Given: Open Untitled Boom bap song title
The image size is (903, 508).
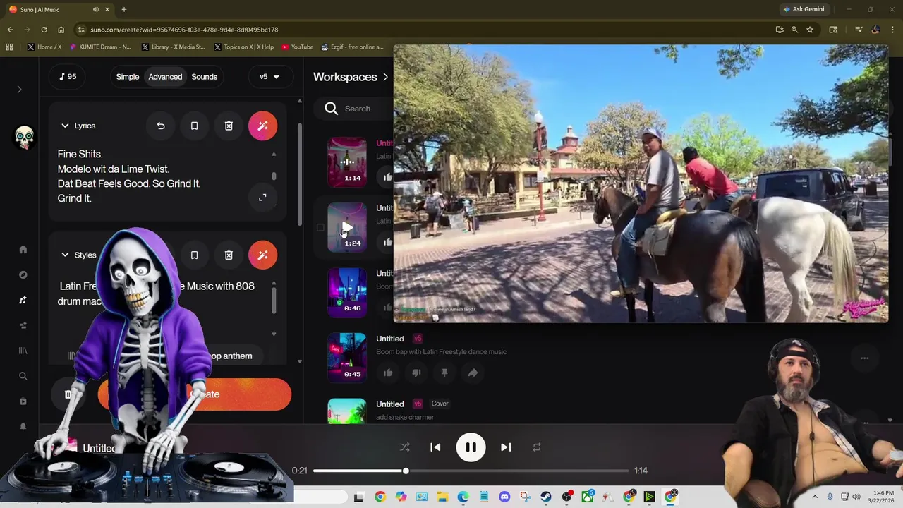Looking at the screenshot, I should 390,339.
